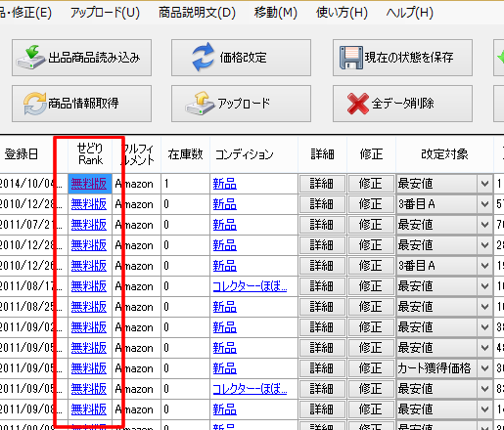Open the ヘルプ(H) menu

tap(410, 13)
